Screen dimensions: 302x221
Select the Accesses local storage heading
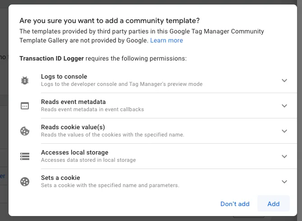(x=74, y=152)
